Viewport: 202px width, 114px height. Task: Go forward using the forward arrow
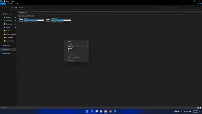click(x=6, y=8)
